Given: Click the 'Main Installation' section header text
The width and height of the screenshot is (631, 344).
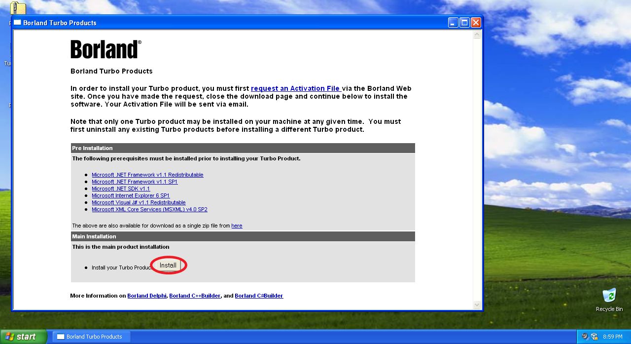Looking at the screenshot, I should click(x=94, y=236).
